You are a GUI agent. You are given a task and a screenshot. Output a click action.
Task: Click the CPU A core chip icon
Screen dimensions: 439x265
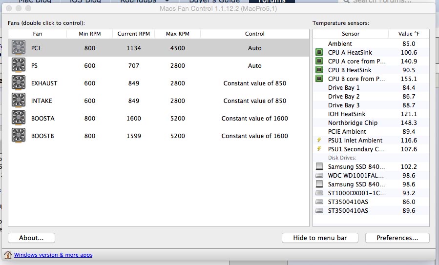(x=319, y=61)
